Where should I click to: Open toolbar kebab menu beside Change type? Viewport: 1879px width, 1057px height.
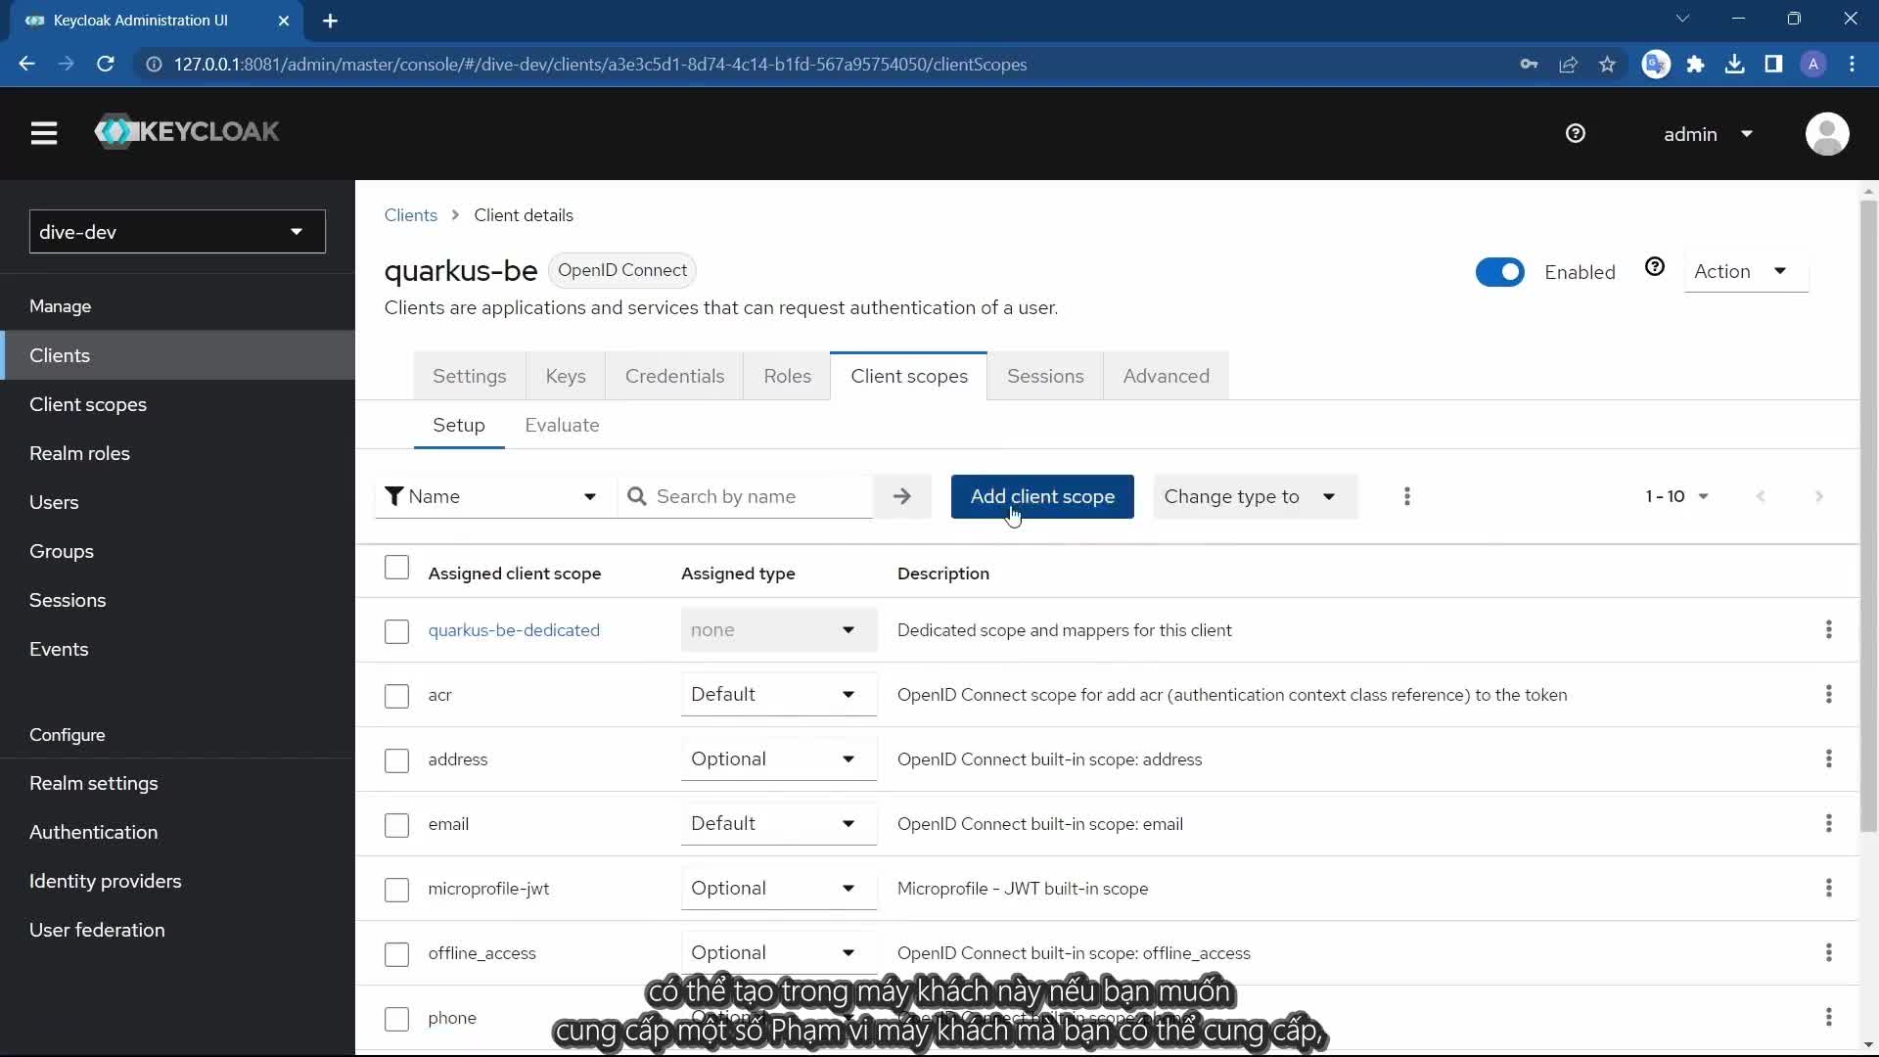[x=1406, y=496]
